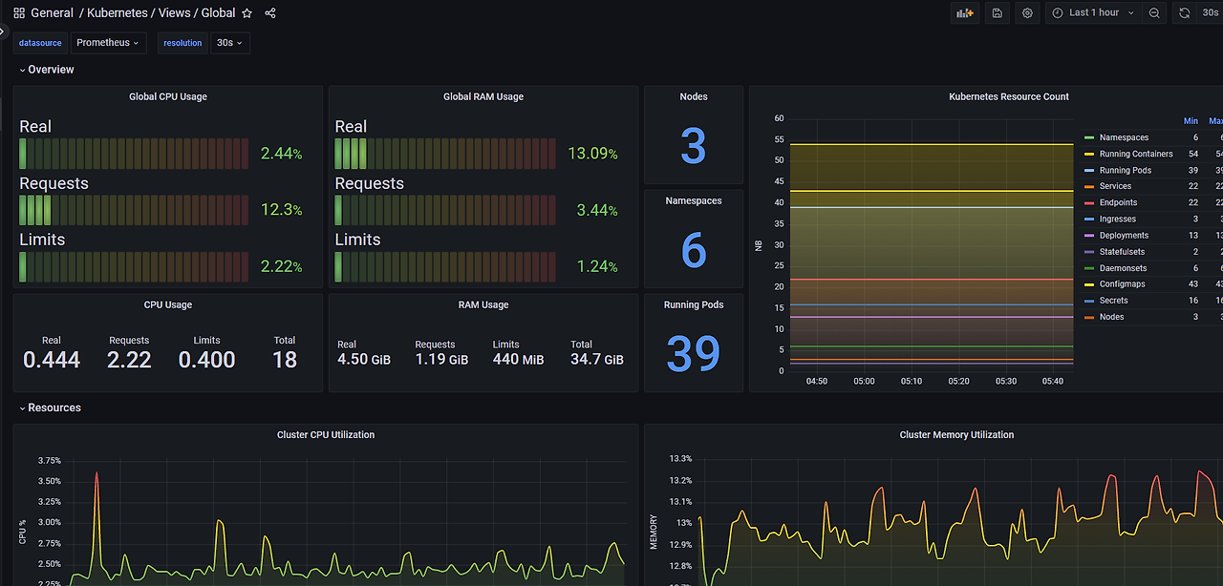The image size is (1223, 586).
Task: Click the datasource variable label
Action: 39,42
